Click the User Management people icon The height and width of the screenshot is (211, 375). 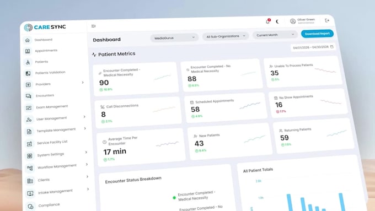pos(29,120)
